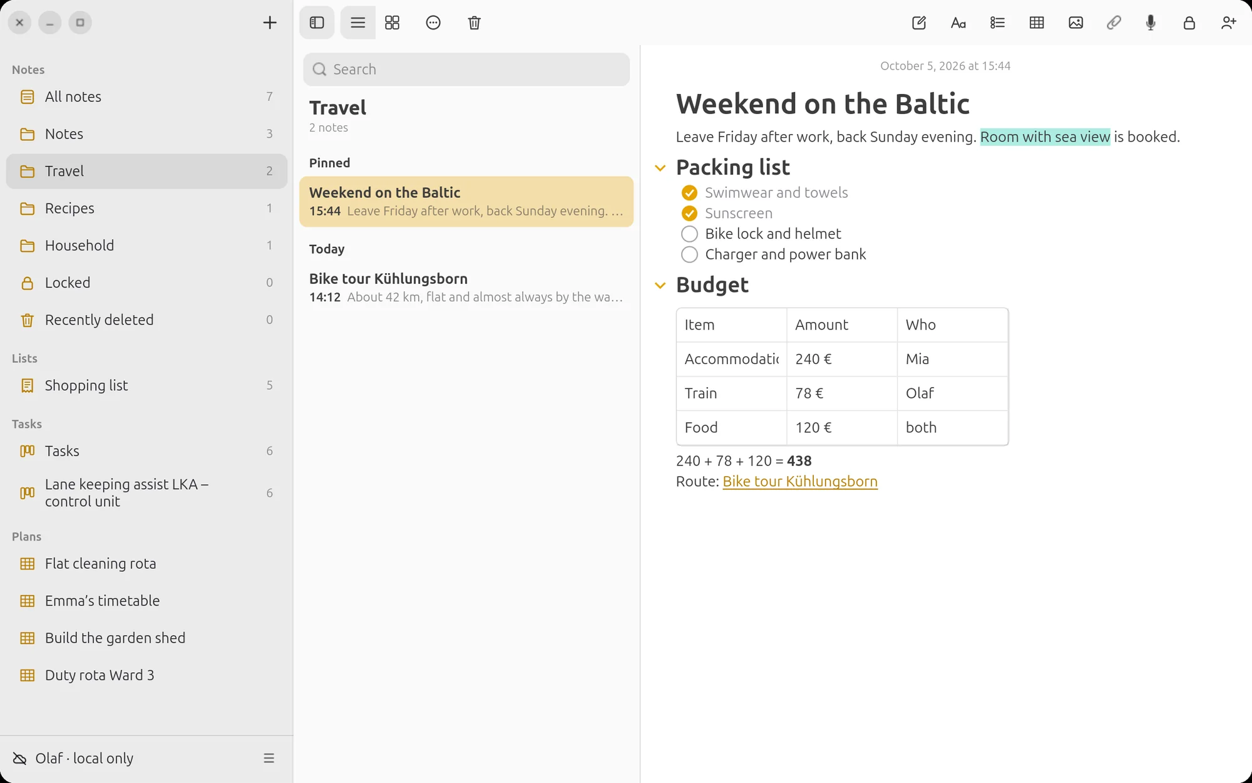Add a link with chain icon
The image size is (1252, 783).
[1114, 23]
